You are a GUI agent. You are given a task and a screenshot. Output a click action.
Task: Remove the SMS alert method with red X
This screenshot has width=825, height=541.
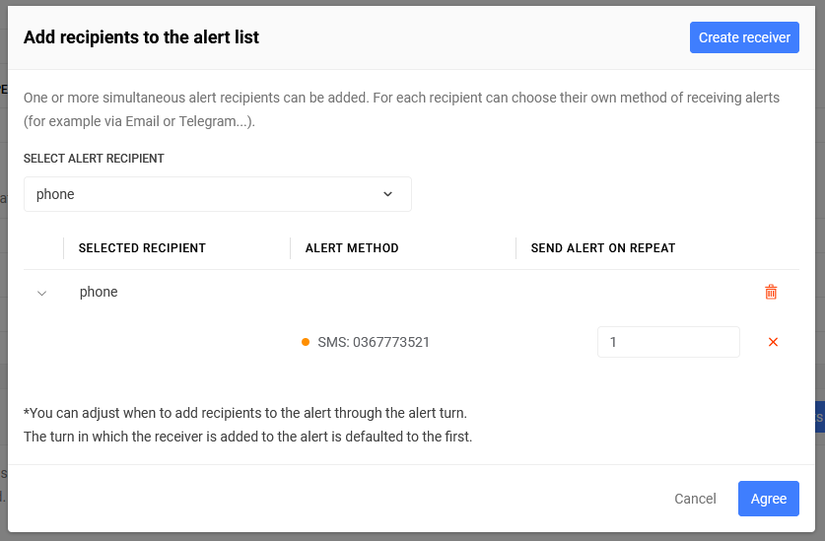tap(773, 342)
